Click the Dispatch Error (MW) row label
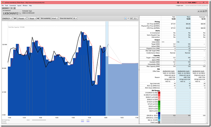The height and width of the screenshot is (127, 211). 153,48
